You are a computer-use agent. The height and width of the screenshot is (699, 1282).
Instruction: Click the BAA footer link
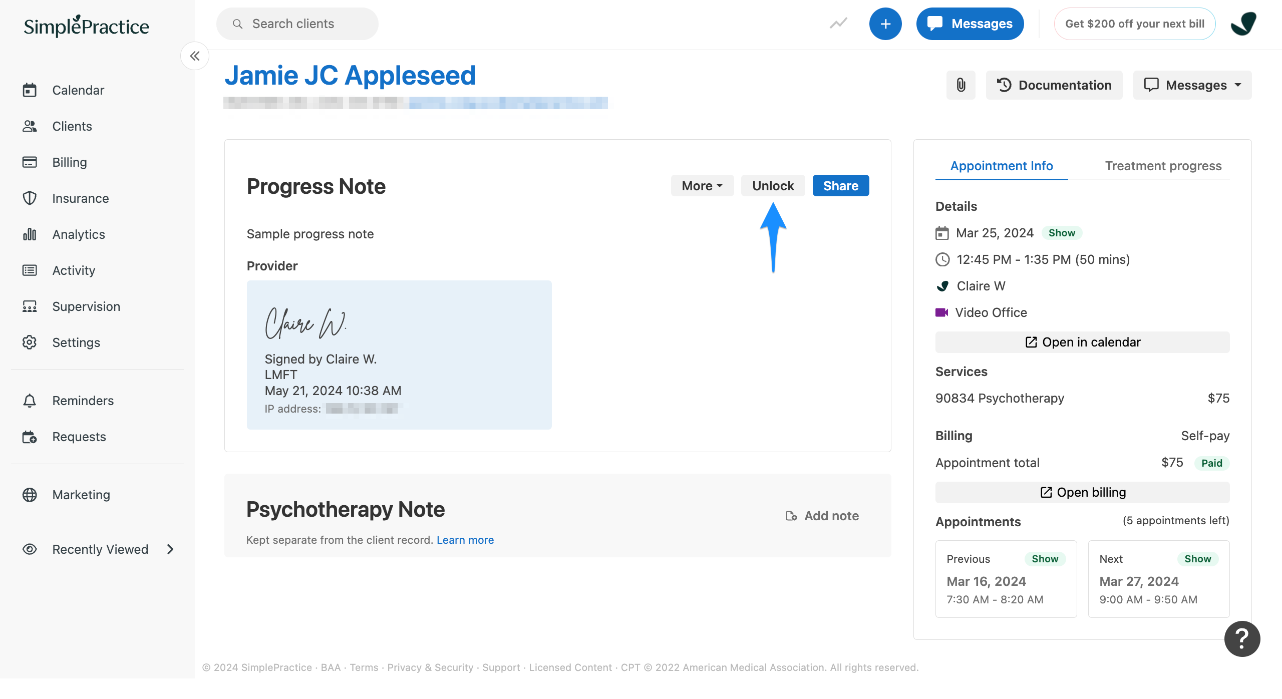click(x=331, y=667)
